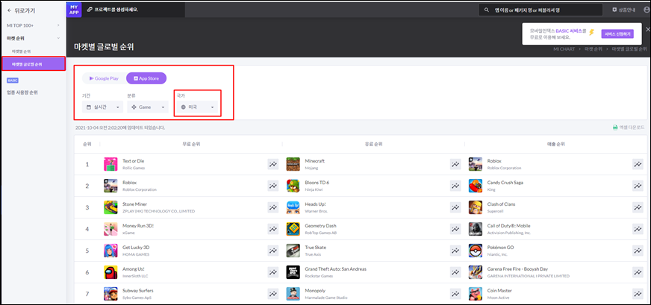Viewport: 651px width, 305px height.
Task: Open trend chart for Geometry Dash
Action: 455,229
